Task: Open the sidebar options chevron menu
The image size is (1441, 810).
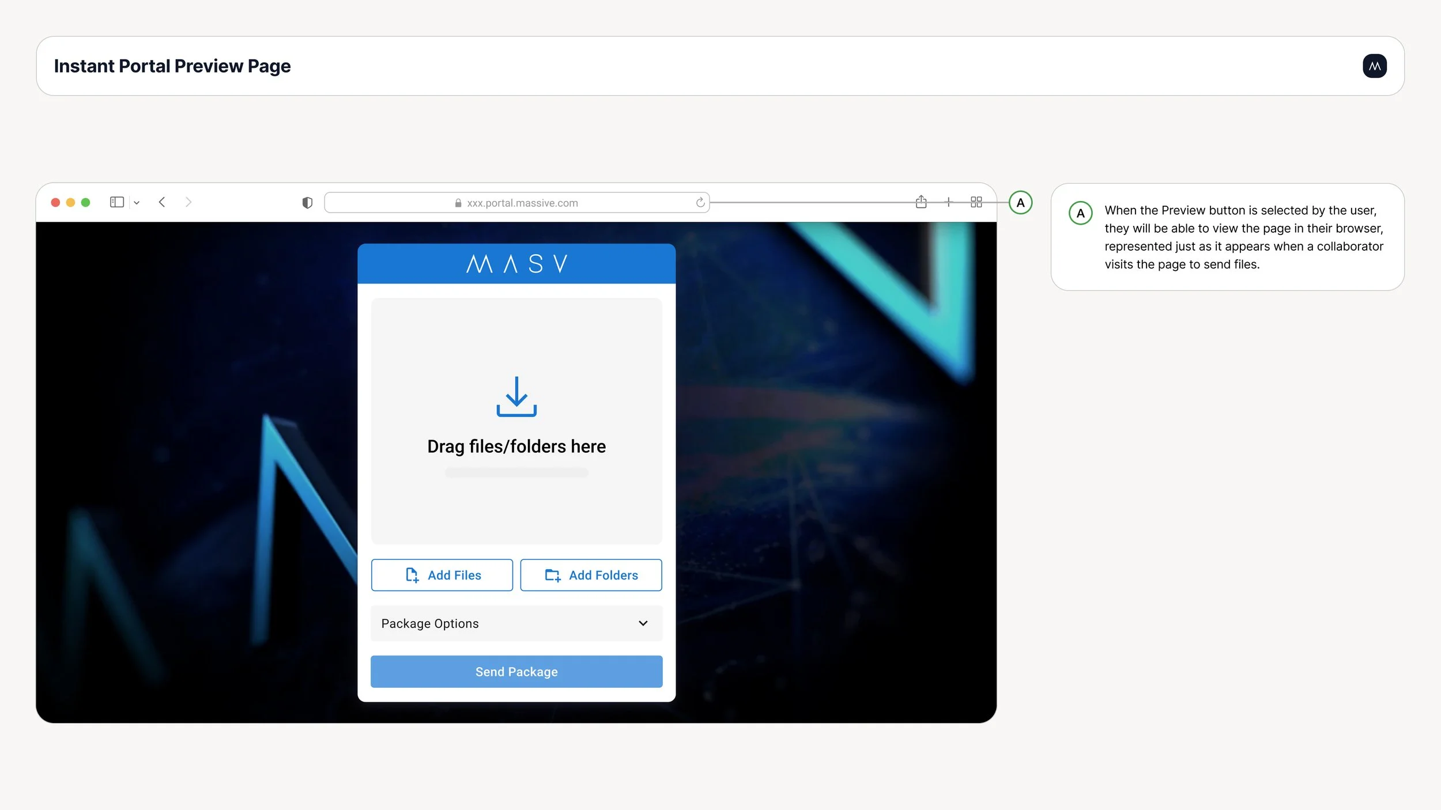Action: (x=137, y=202)
